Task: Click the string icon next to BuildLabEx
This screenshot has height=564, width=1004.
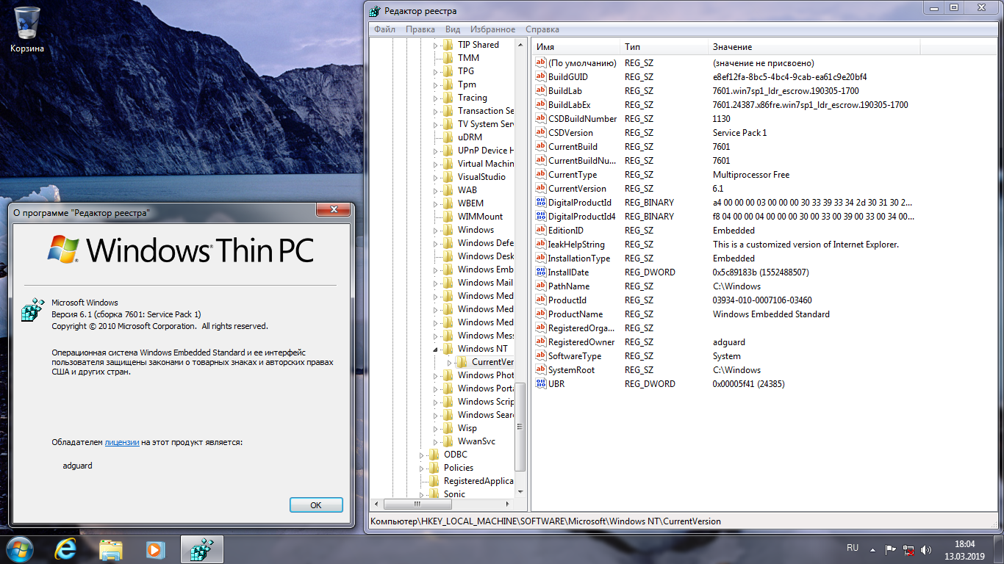Action: pyautogui.click(x=541, y=105)
